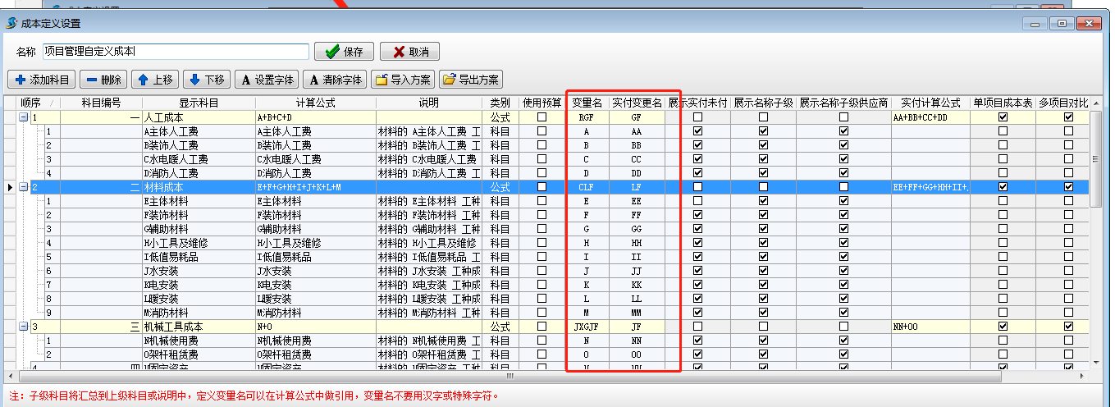This screenshot has width=1115, height=407.
Task: Toggle 使用预算 checkbox for 人工成本 row
Action: coord(542,117)
